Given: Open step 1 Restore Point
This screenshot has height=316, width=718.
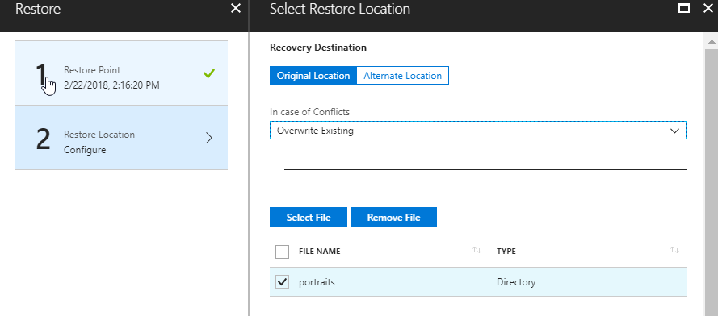Looking at the screenshot, I should pyautogui.click(x=121, y=73).
